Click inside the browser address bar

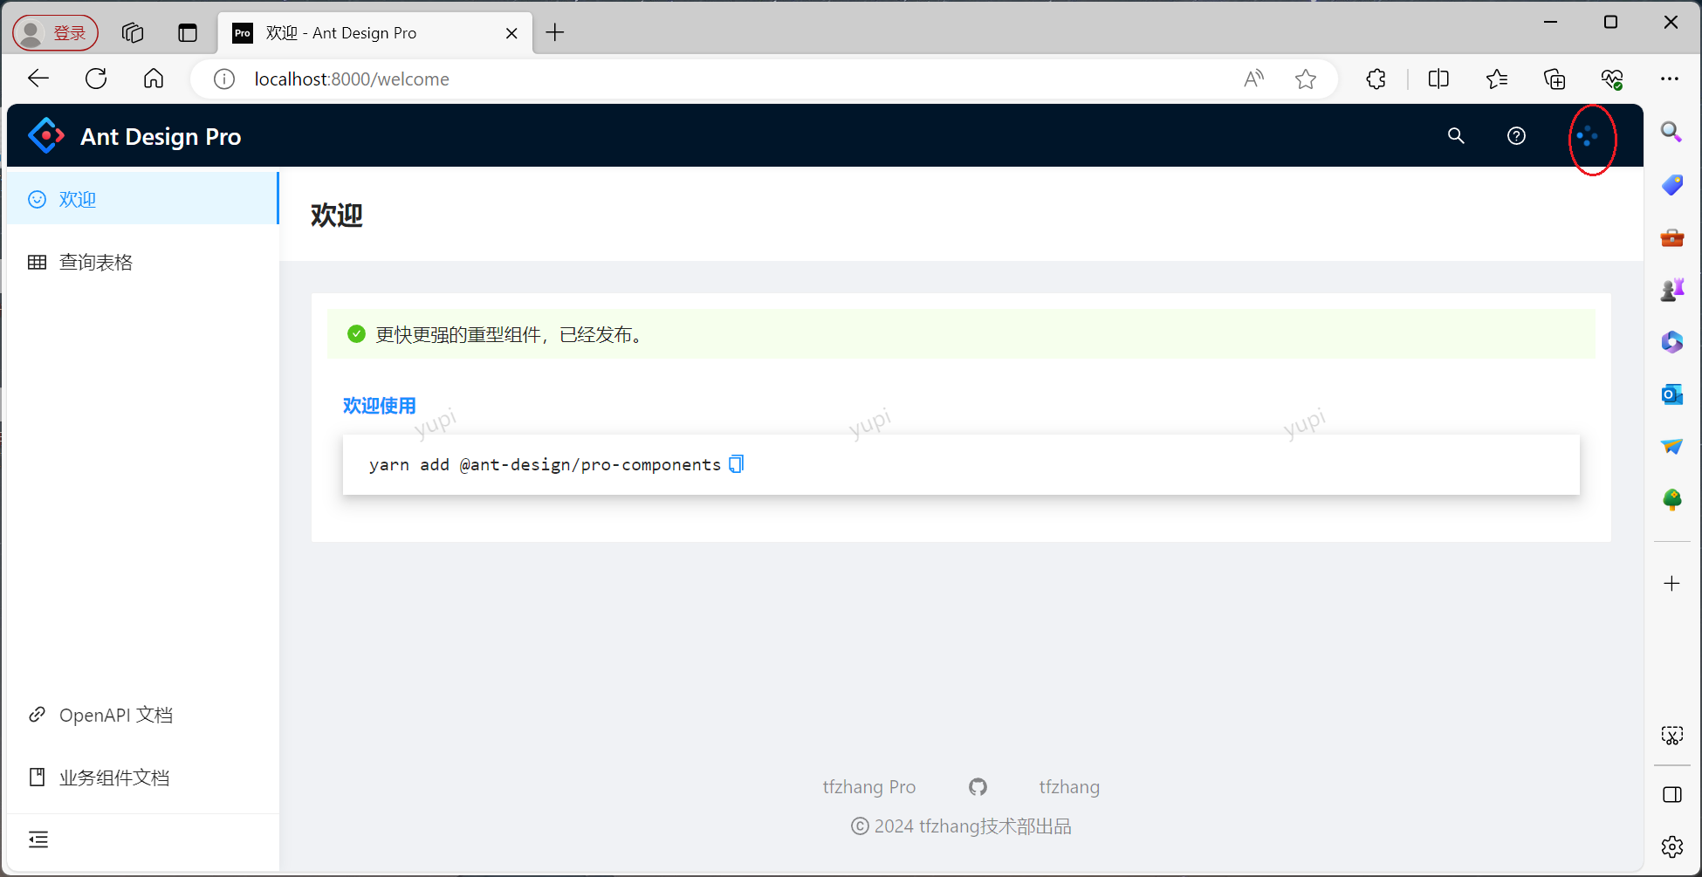pyautogui.click(x=611, y=79)
